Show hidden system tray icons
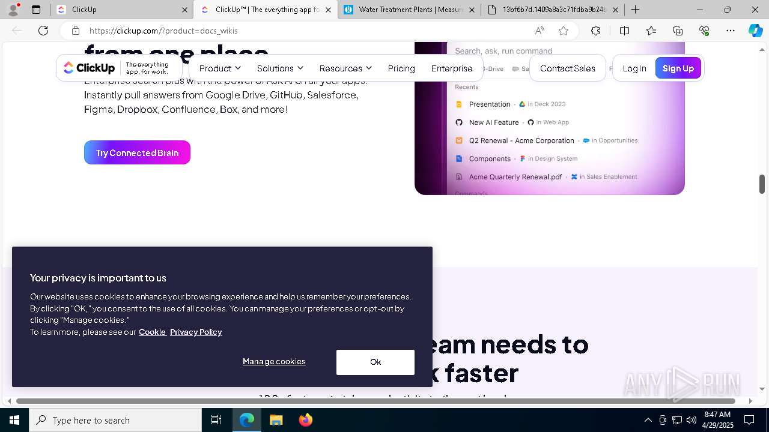This screenshot has height=432, width=769. [648, 420]
